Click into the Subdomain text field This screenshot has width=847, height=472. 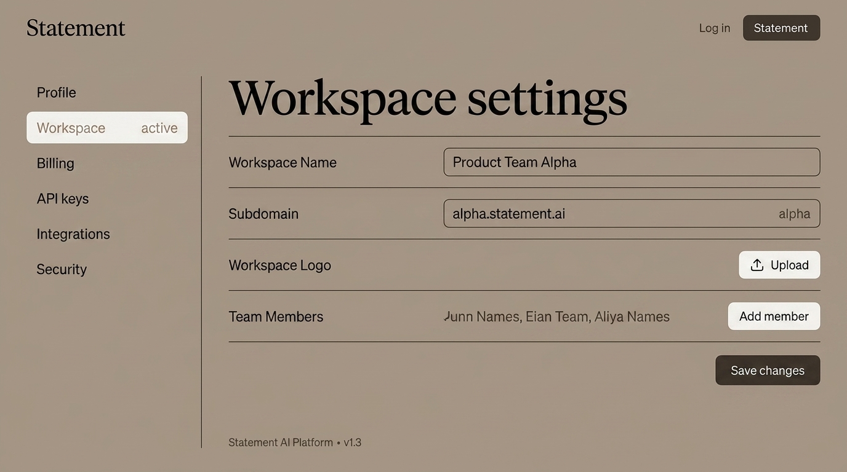(x=603, y=214)
